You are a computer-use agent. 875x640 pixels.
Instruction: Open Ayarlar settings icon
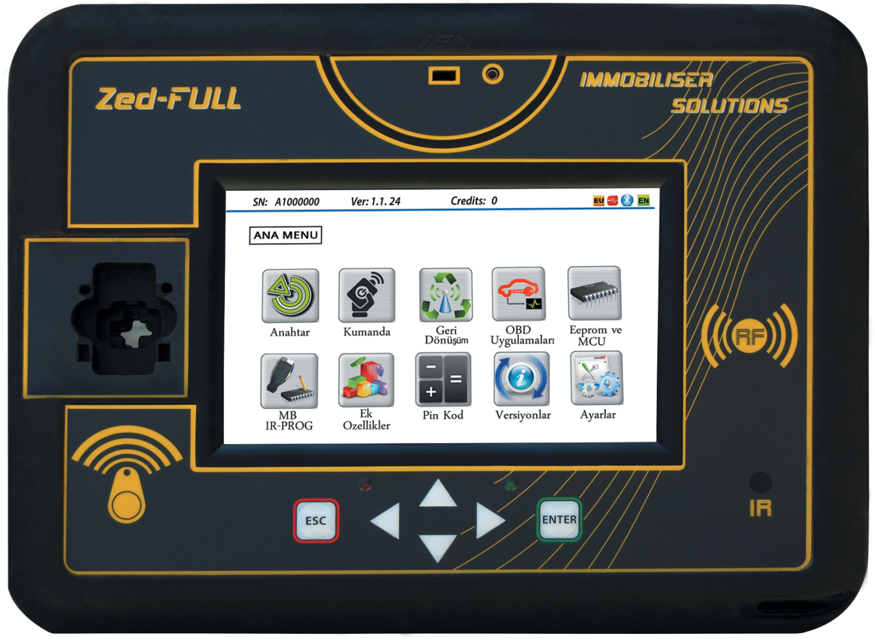point(596,378)
